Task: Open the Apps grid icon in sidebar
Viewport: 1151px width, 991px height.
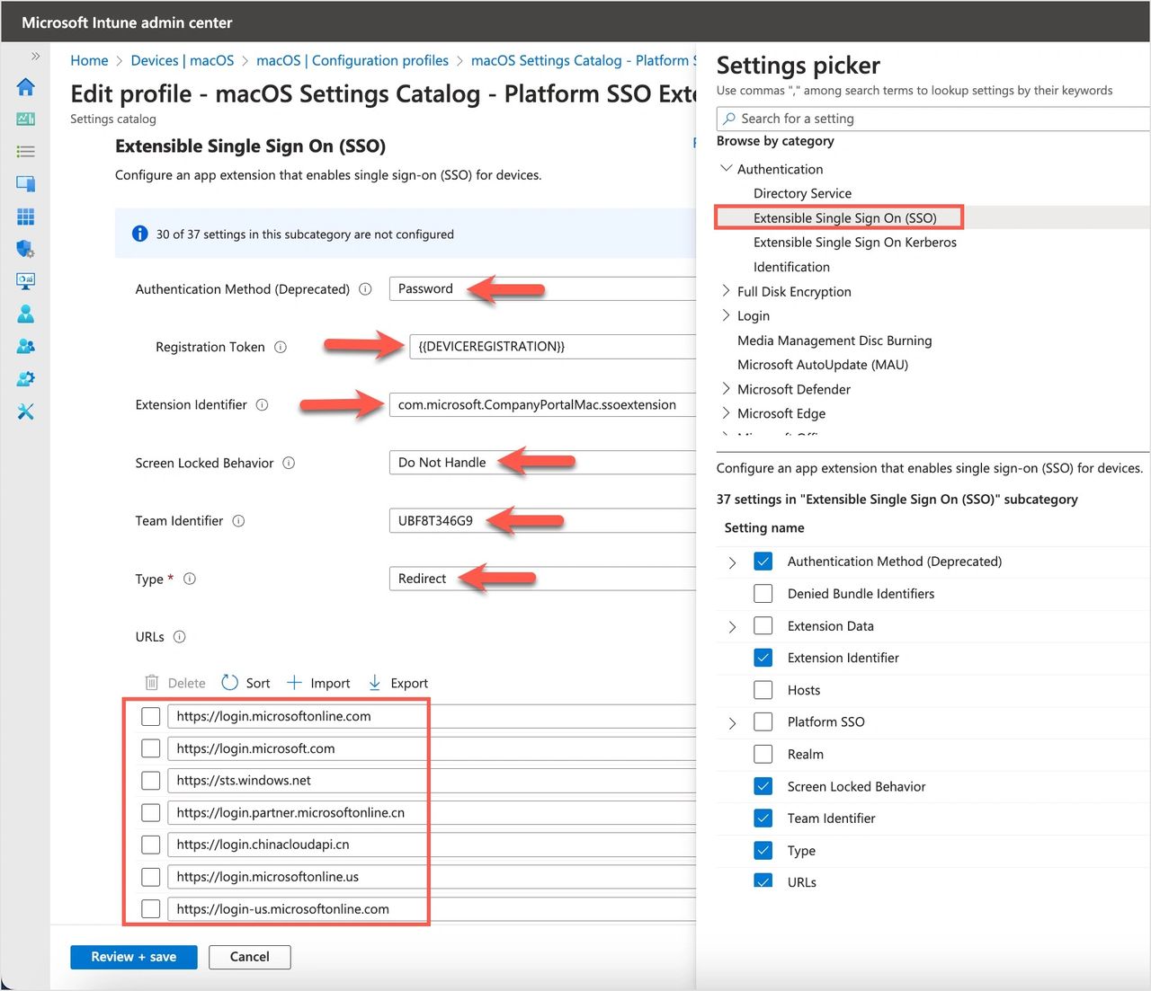Action: pos(25,217)
